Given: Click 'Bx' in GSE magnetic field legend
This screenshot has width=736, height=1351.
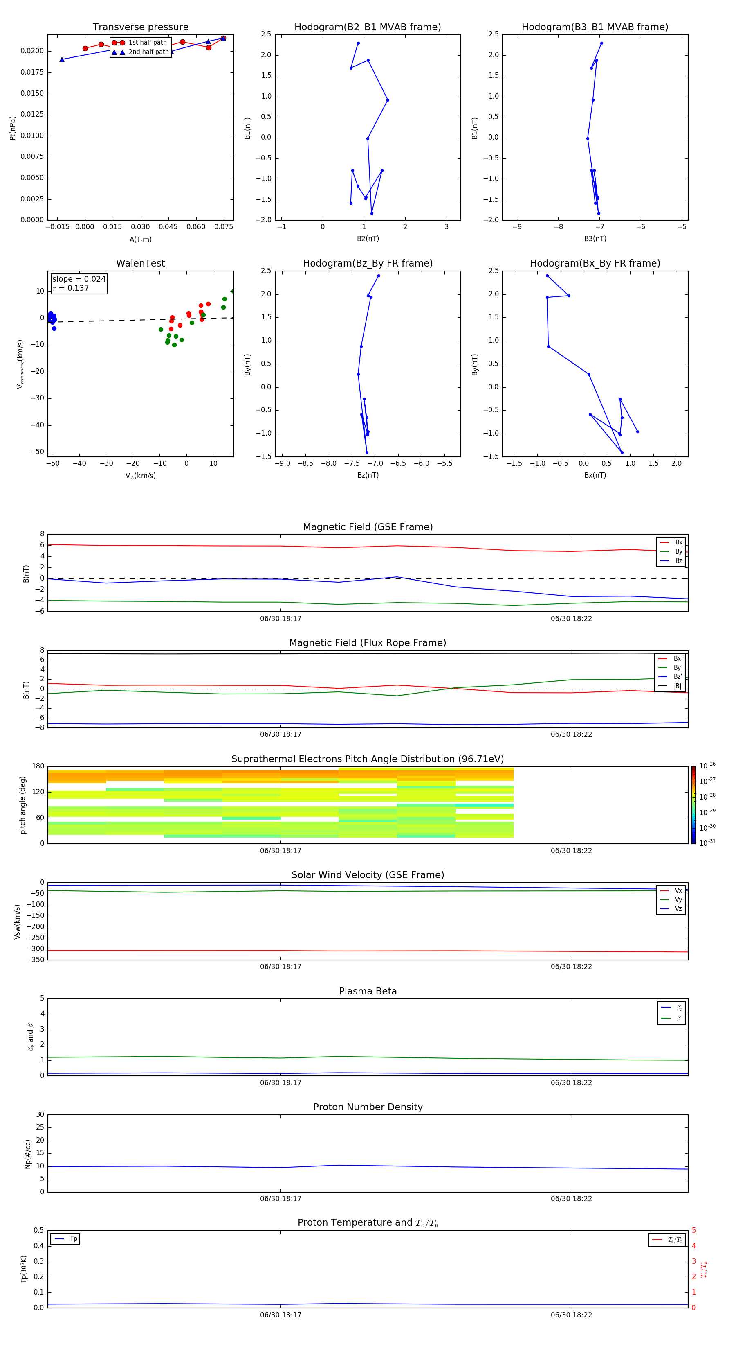Looking at the screenshot, I should point(671,542).
